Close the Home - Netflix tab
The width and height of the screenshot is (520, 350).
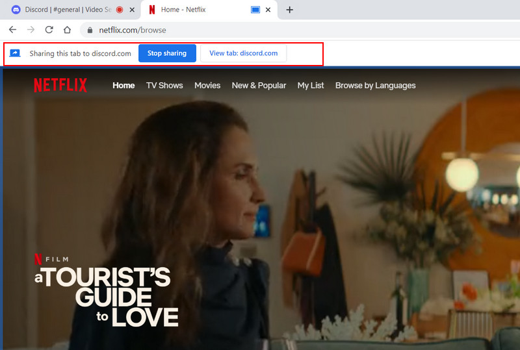click(268, 10)
